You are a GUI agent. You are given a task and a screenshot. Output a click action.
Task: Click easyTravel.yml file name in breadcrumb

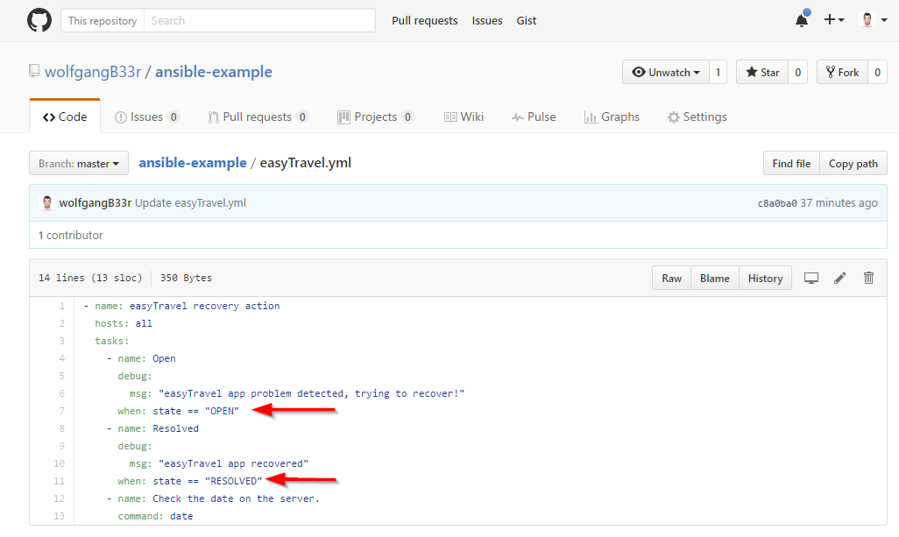pos(306,163)
